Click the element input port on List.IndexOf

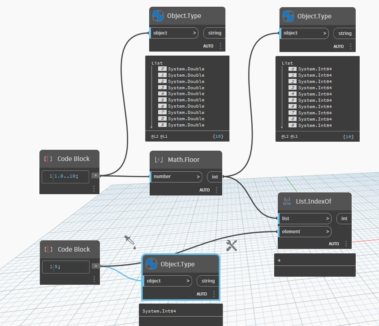(x=305, y=232)
